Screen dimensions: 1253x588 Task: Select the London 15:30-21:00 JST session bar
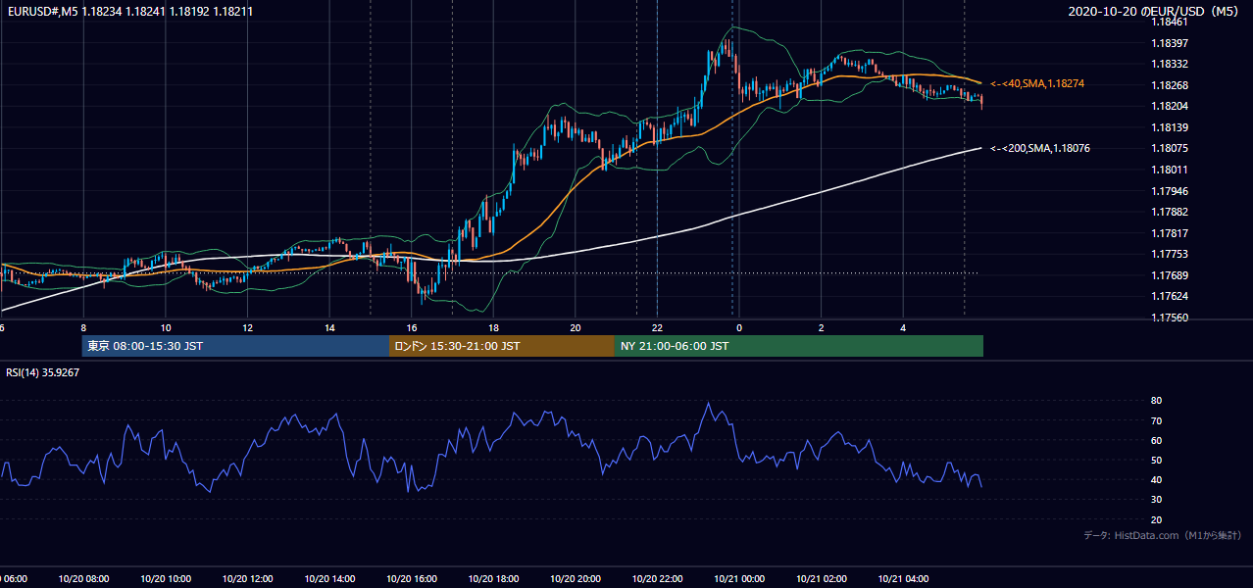[x=501, y=346]
